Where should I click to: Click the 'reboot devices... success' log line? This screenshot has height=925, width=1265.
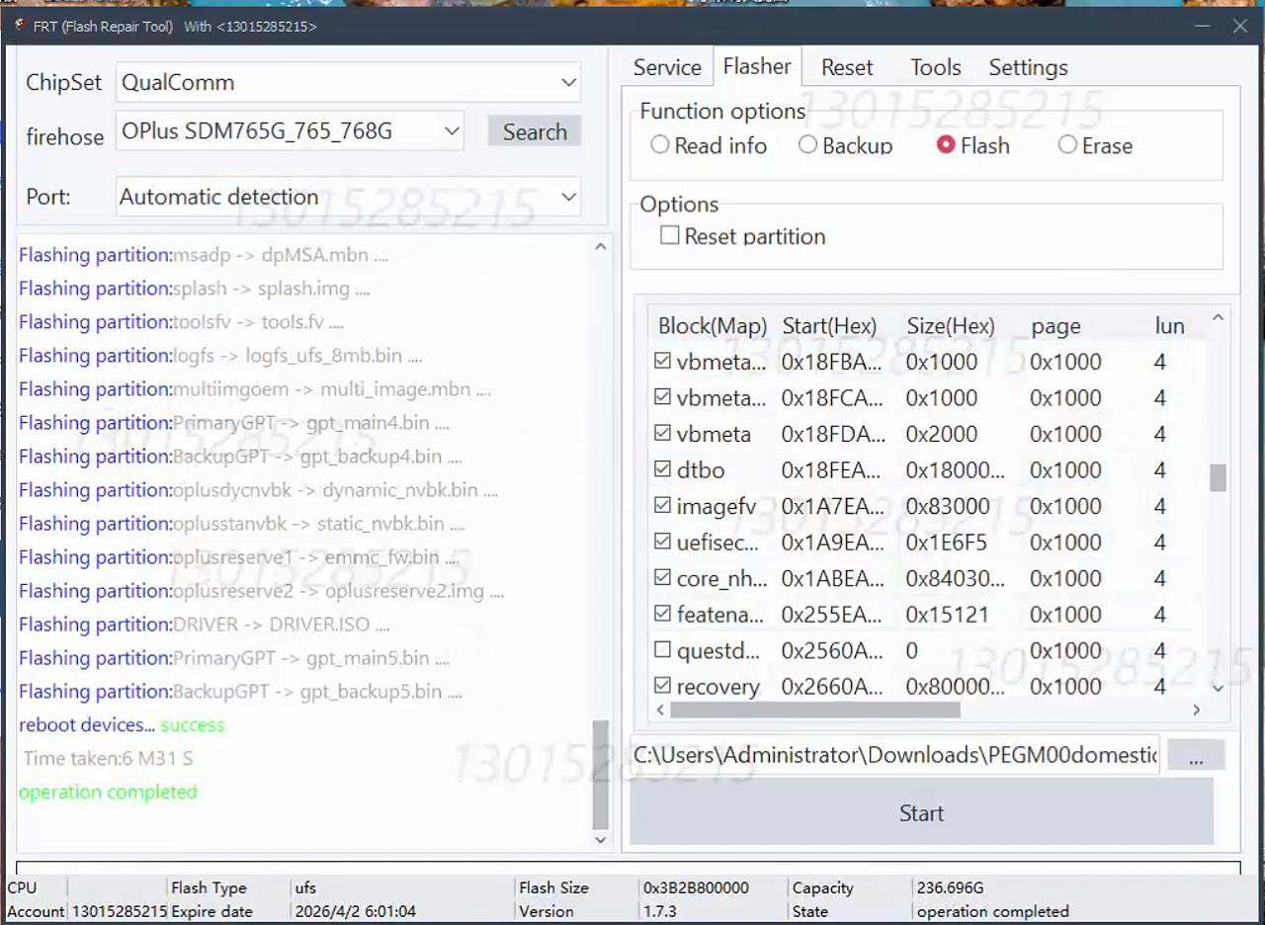coord(122,724)
